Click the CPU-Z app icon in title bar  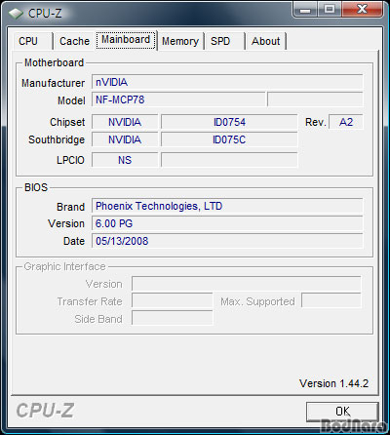pyautogui.click(x=16, y=14)
